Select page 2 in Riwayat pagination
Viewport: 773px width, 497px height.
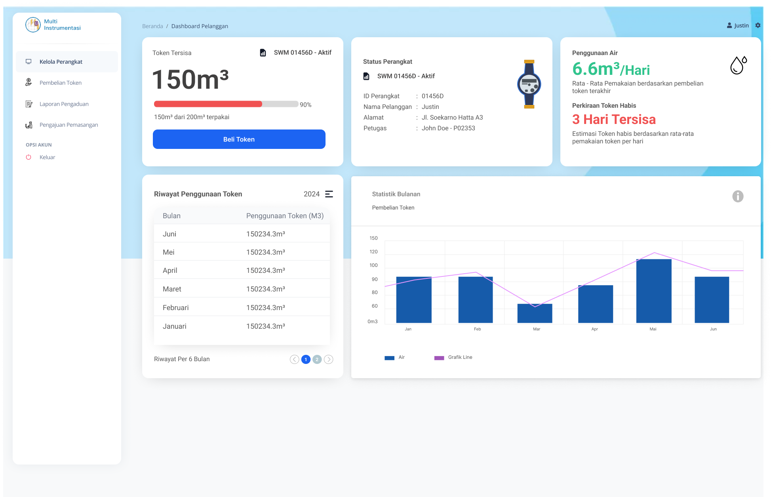click(317, 359)
